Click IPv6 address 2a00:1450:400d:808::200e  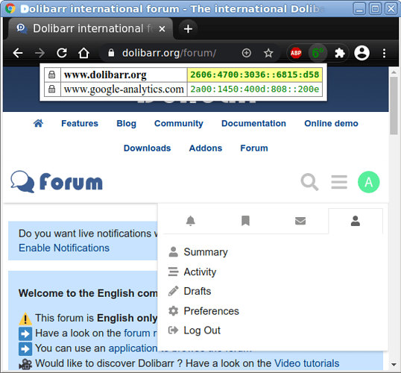(255, 89)
